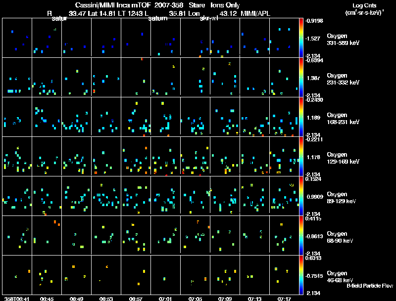Select the 'Oxygen 46-68 keV' row label
This screenshot has width=396, height=301.
[x=340, y=277]
